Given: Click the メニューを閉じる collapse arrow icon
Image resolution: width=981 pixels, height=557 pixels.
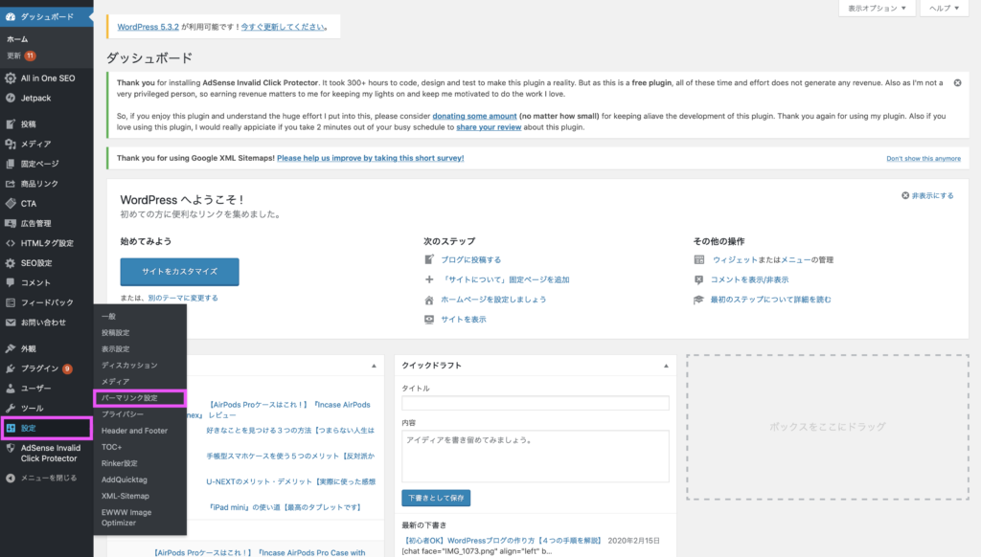Looking at the screenshot, I should [x=10, y=479].
